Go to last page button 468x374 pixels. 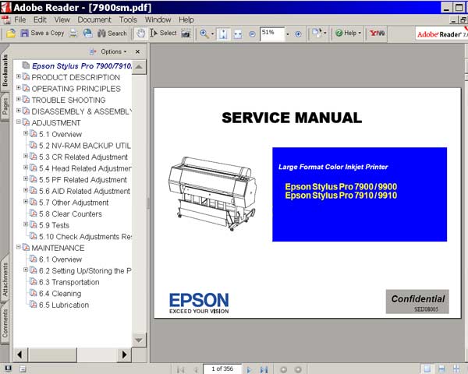[264, 370]
